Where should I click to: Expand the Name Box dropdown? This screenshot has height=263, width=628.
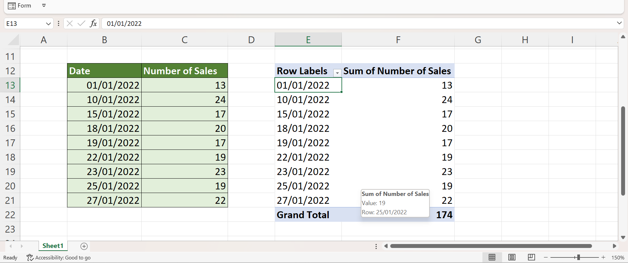point(48,24)
